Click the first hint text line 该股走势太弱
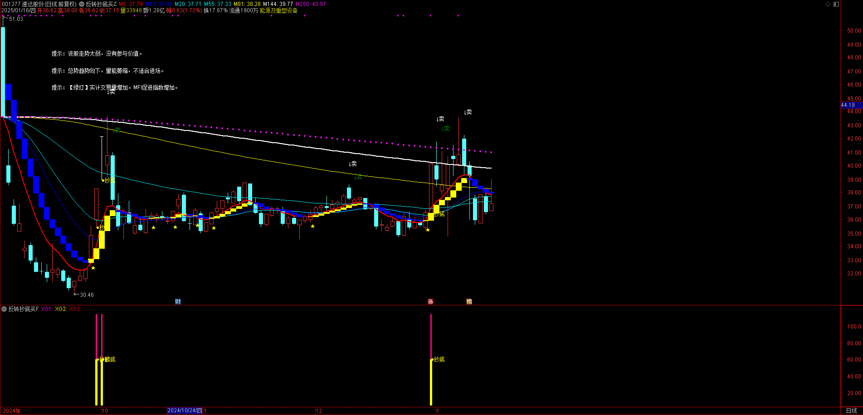The width and height of the screenshot is (863, 415). (x=97, y=53)
